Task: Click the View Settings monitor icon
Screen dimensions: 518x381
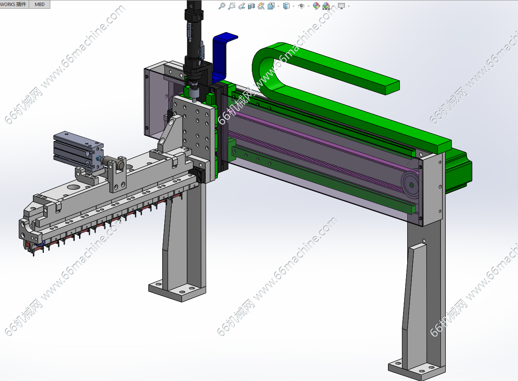Action: coord(341,6)
